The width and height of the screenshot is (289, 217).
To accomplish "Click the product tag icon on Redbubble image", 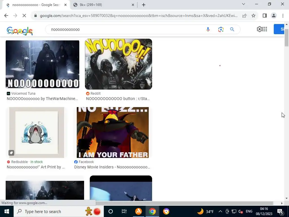I will click(x=11, y=153).
